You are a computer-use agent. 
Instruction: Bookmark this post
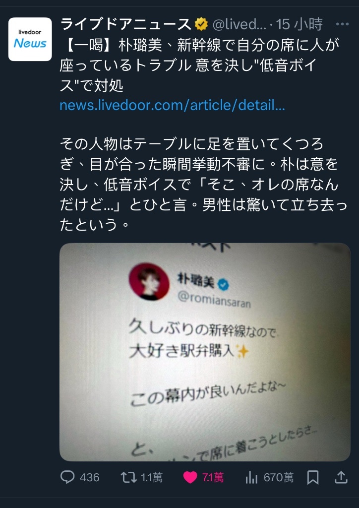tap(313, 478)
